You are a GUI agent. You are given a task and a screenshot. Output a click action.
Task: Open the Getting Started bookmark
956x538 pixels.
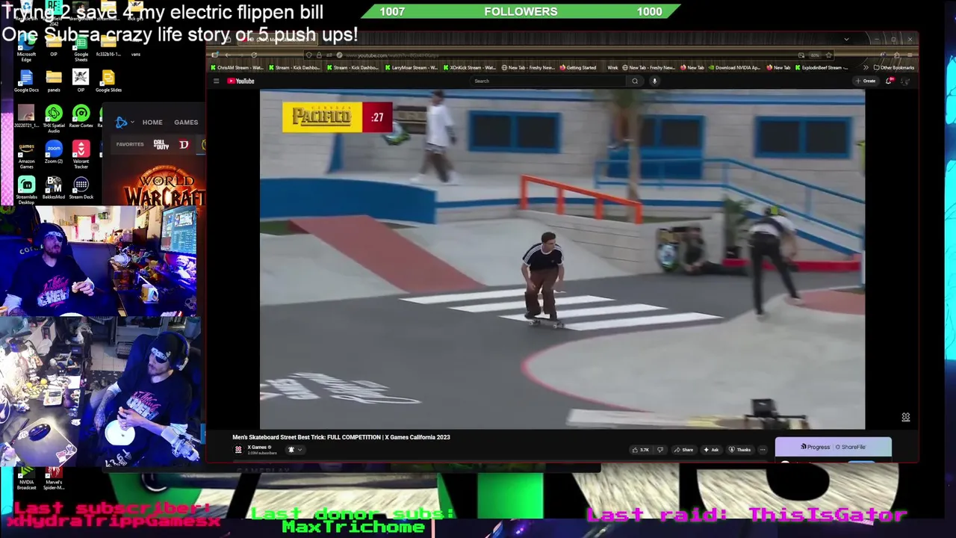578,67
